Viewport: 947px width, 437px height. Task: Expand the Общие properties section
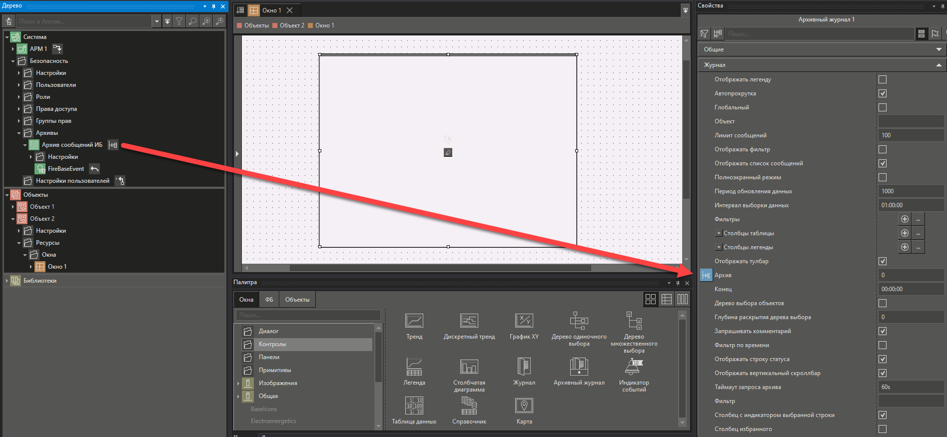(x=939, y=49)
